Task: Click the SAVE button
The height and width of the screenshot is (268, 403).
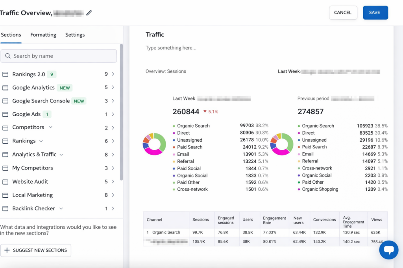Action: pos(375,13)
